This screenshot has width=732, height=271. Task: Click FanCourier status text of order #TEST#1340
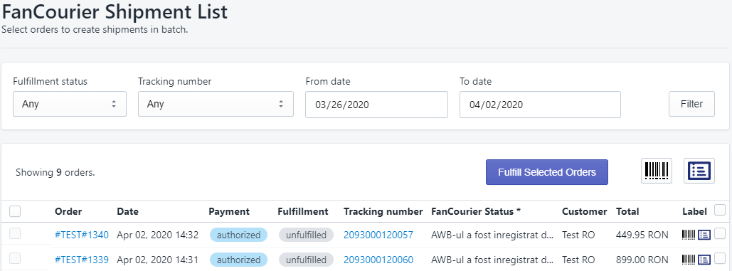coord(492,235)
